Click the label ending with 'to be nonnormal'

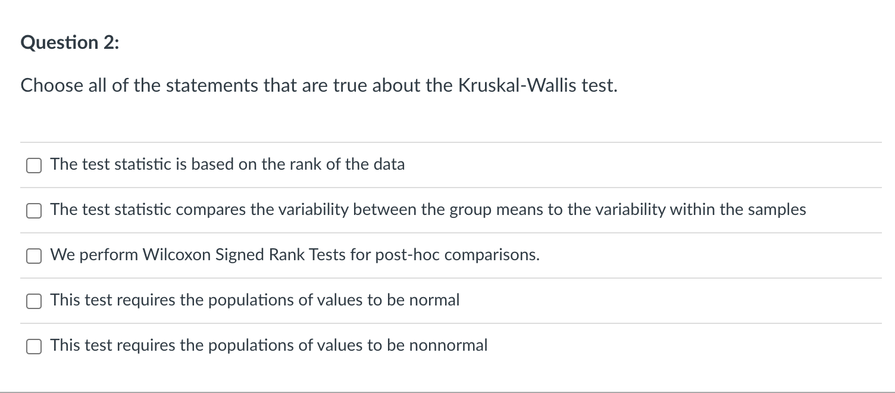tap(269, 345)
